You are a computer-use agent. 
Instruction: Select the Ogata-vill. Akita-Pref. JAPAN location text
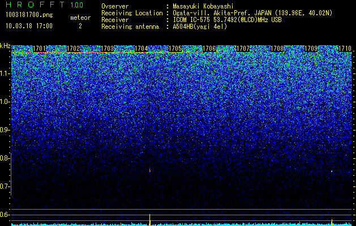252,13
